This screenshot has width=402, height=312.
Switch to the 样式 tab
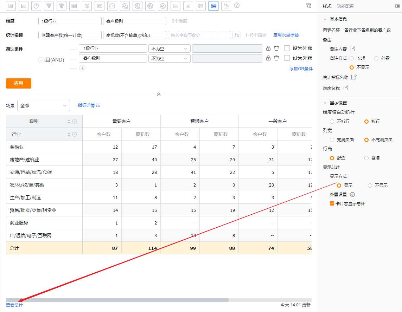[x=327, y=6]
